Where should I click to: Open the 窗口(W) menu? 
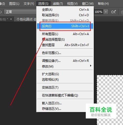point(88,4)
